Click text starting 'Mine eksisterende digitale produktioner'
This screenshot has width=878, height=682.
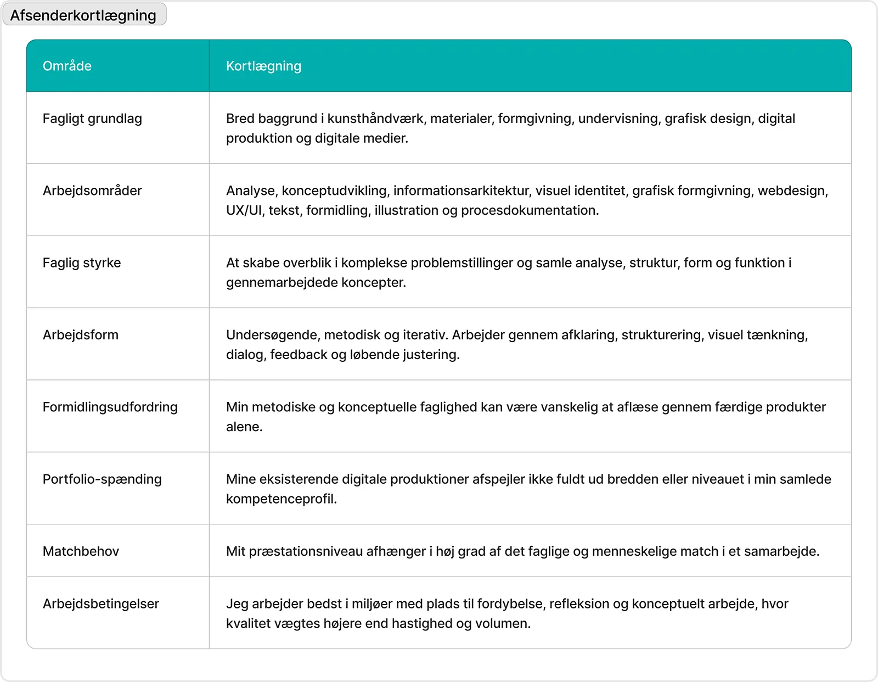coord(528,489)
